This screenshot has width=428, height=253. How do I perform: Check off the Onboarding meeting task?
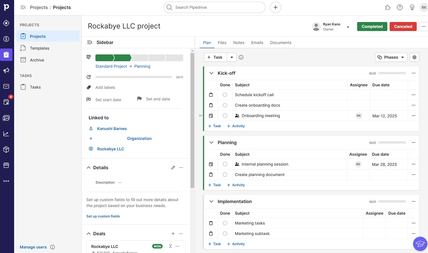click(225, 115)
